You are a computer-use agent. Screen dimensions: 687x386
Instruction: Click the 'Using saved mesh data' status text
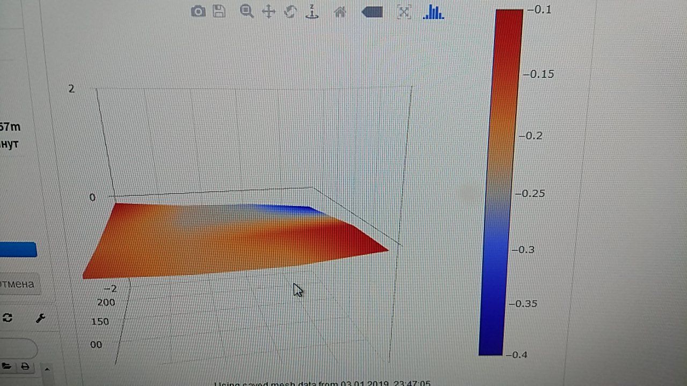[322, 383]
